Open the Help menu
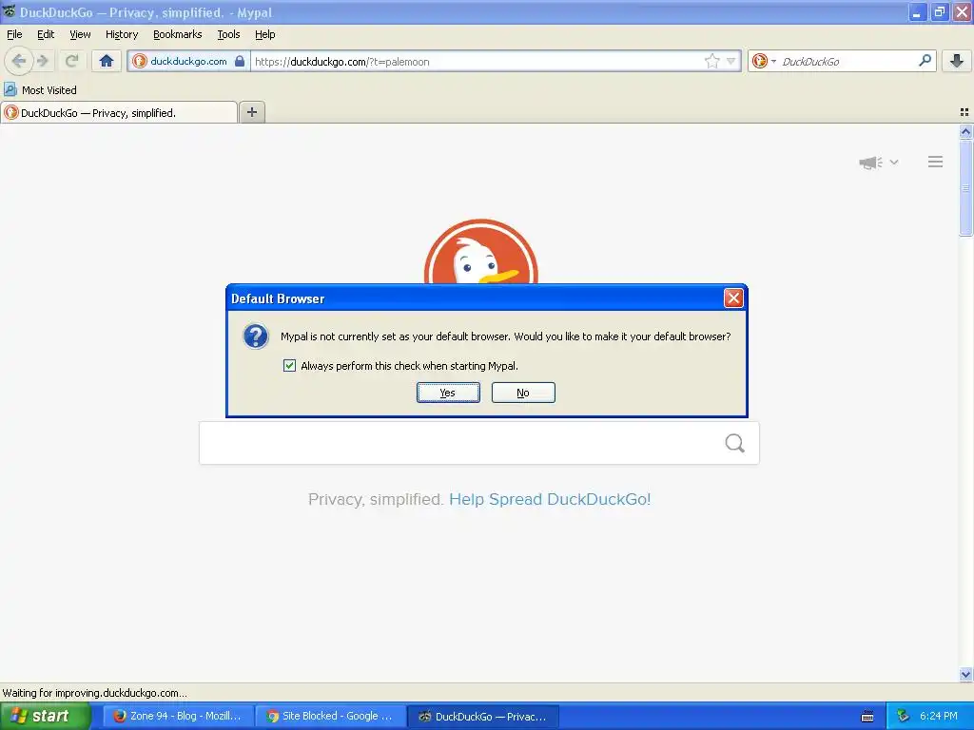This screenshot has height=730, width=974. (264, 34)
